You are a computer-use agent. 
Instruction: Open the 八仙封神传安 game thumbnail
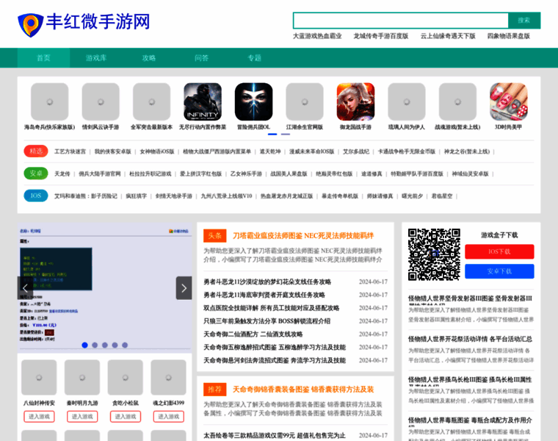point(39,377)
